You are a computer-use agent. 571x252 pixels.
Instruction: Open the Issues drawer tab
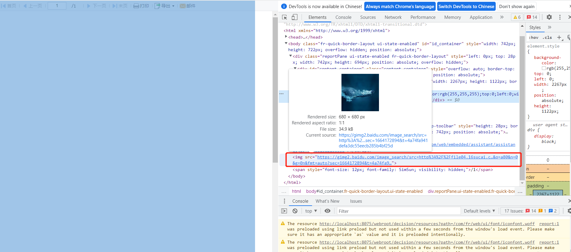click(x=356, y=201)
